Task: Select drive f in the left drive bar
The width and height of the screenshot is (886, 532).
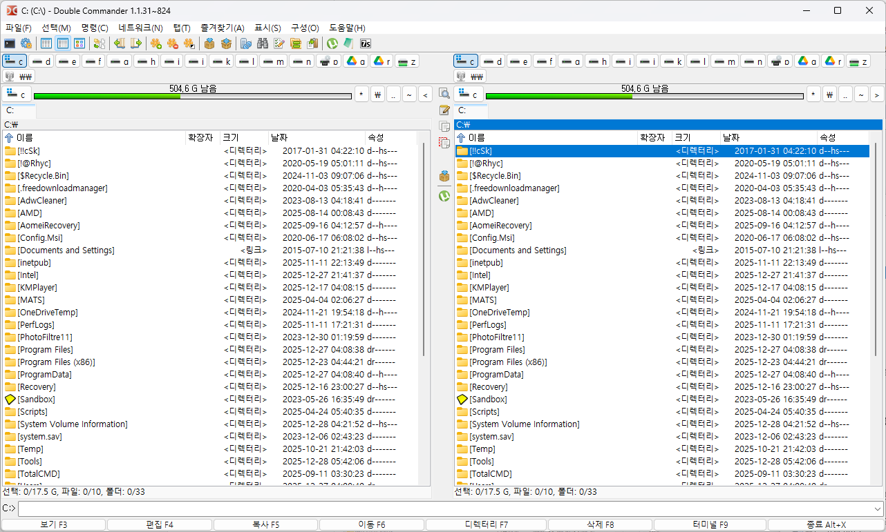Action: click(94, 61)
